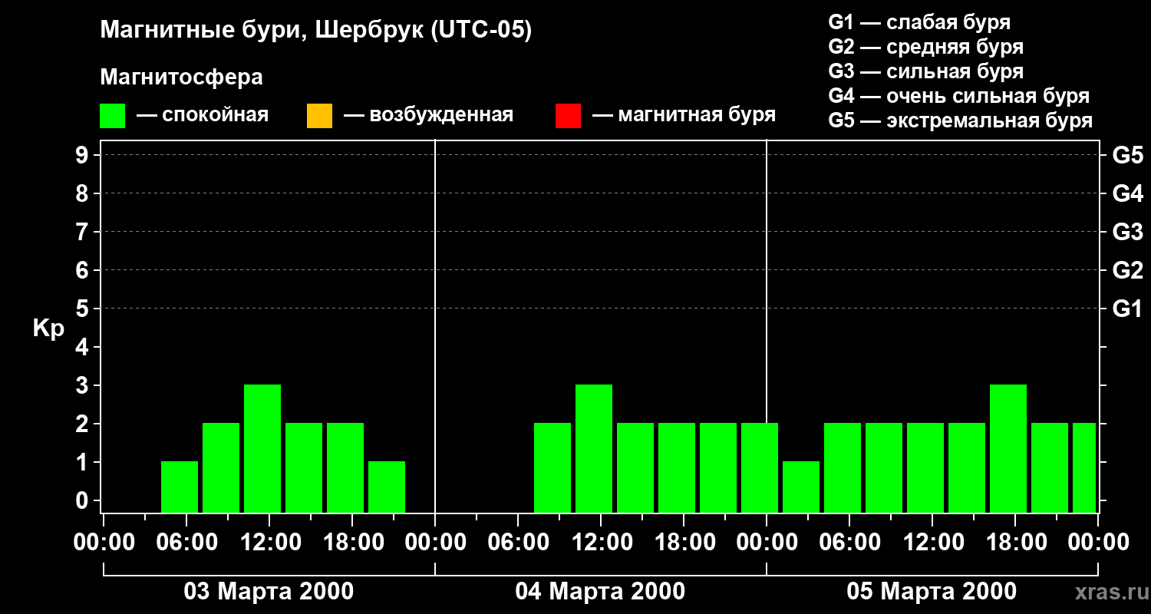Click the '03 Марта 2000' date label
The width and height of the screenshot is (1151, 614).
click(269, 592)
